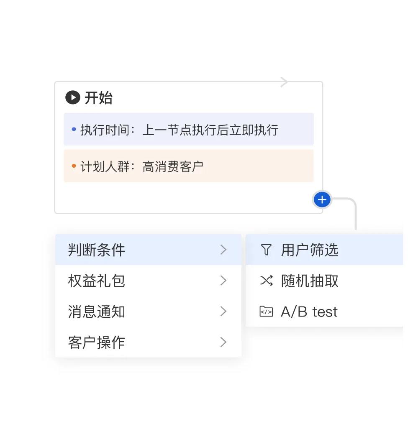Click the blue plus add-node button

click(x=322, y=200)
